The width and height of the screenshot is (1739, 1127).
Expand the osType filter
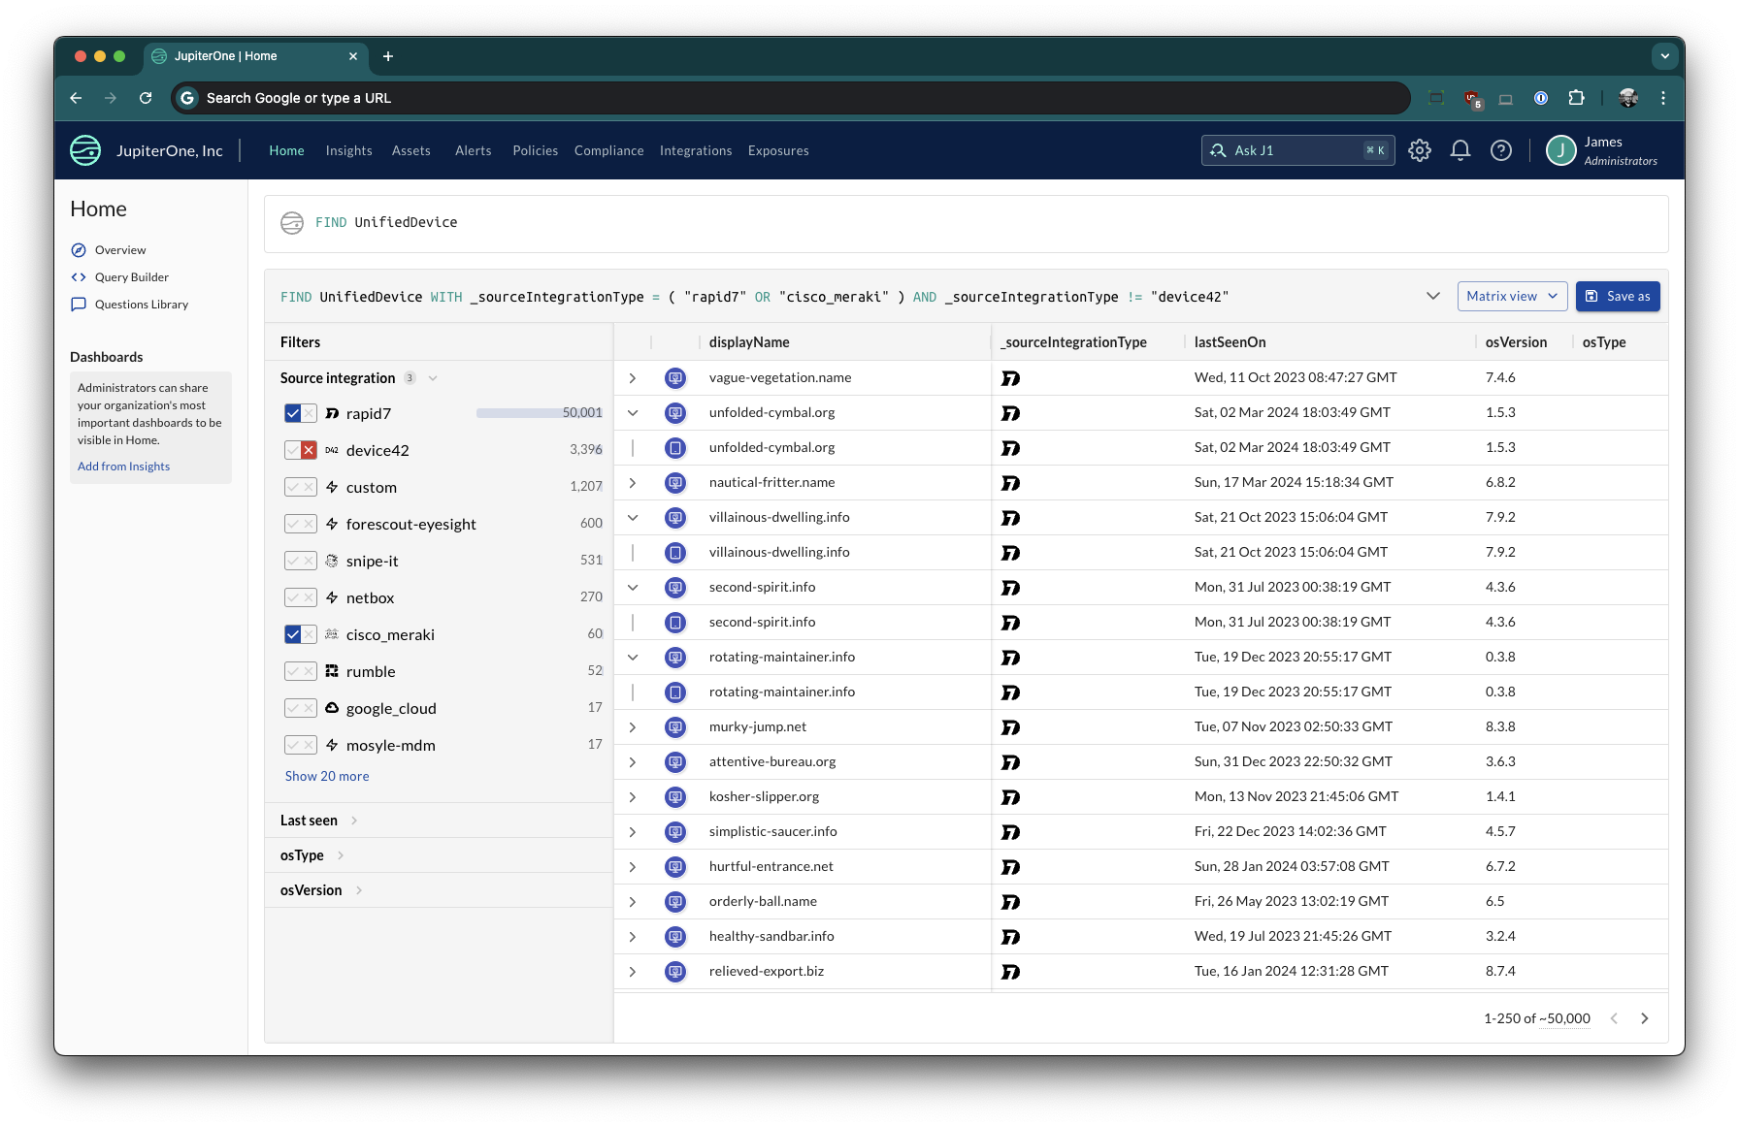pos(341,855)
